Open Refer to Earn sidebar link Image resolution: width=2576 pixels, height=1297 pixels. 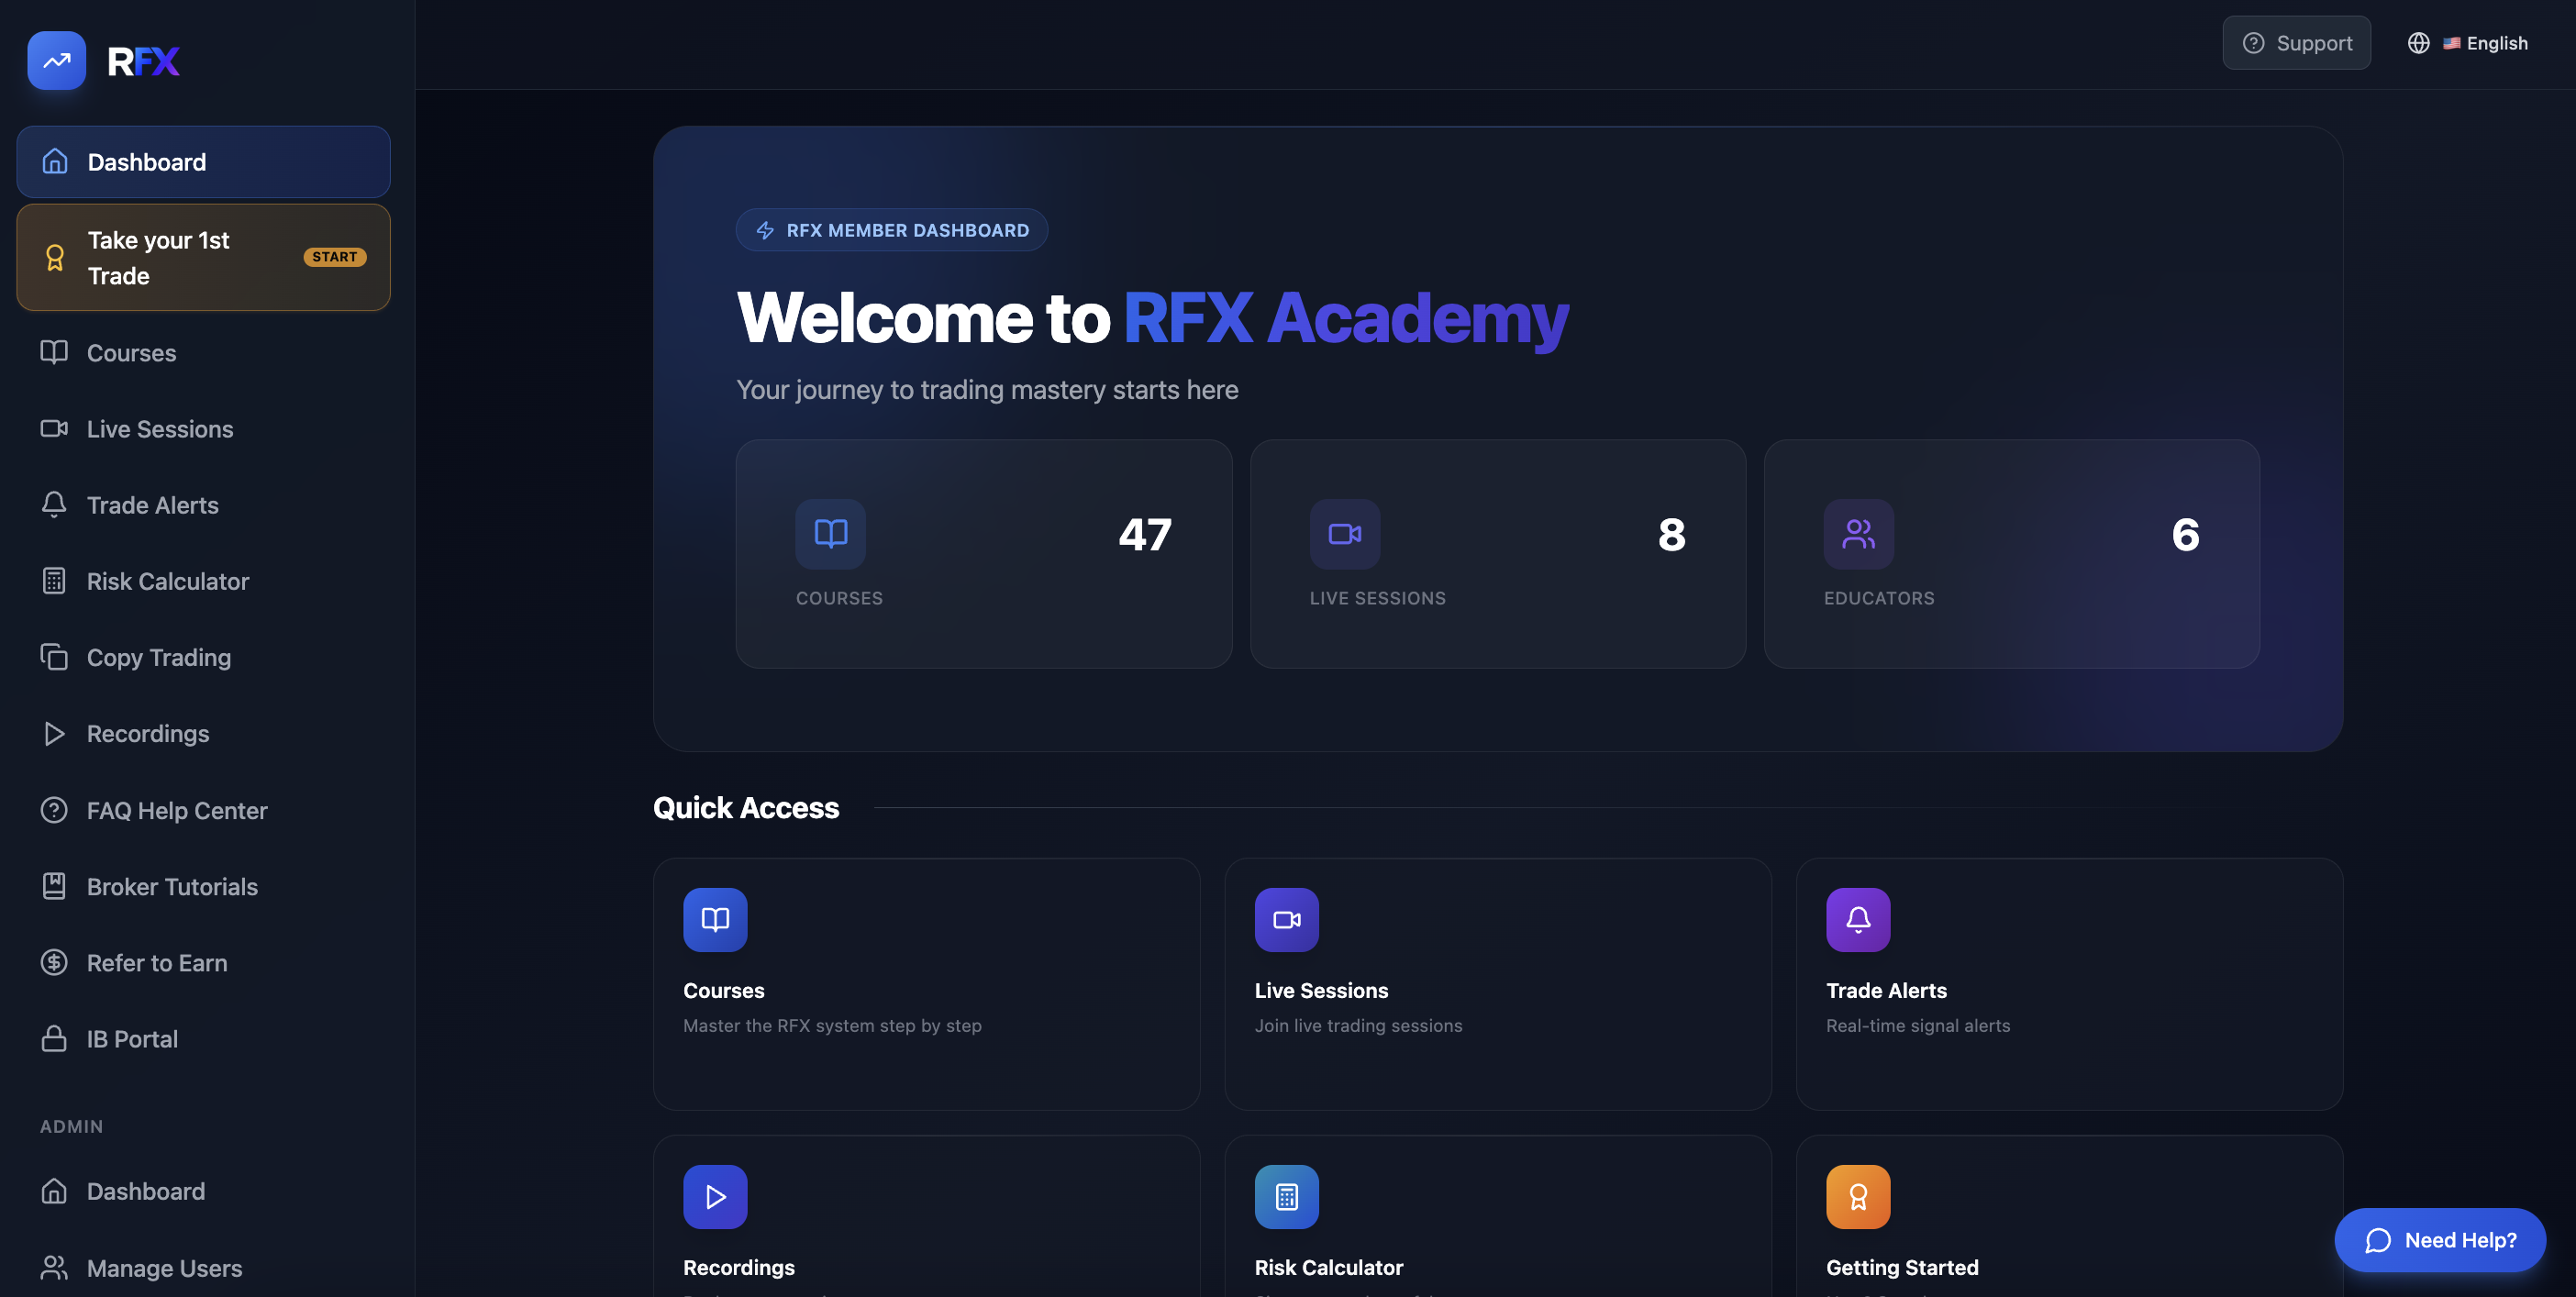[x=203, y=963]
